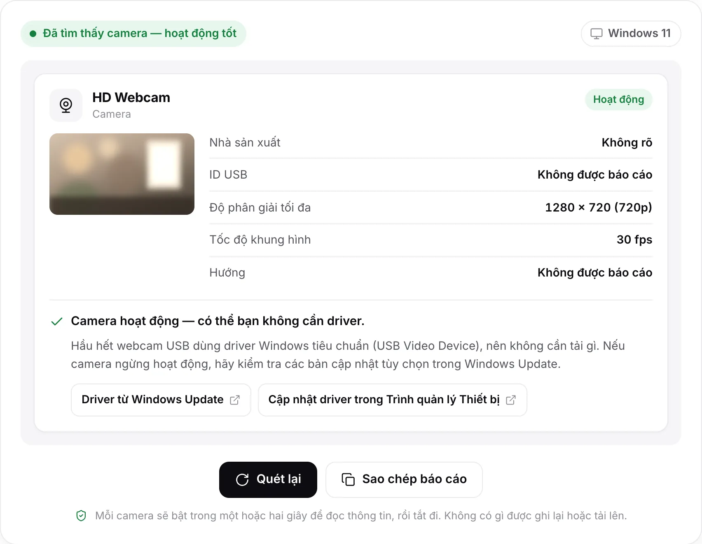The width and height of the screenshot is (702, 544).
Task: Click the camera preview thumbnail
Action: (122, 174)
